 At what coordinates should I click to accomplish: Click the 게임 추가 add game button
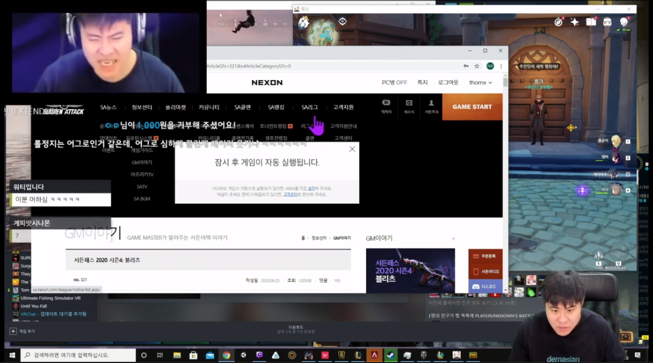click(23, 331)
